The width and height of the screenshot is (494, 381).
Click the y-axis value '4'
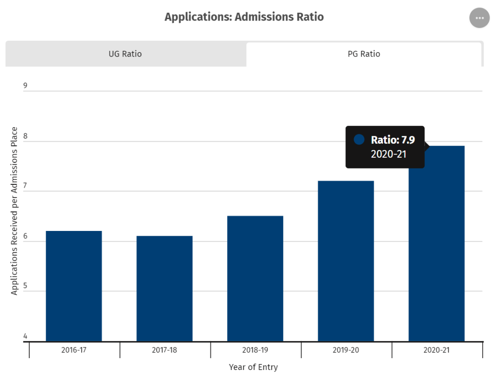tap(25, 336)
